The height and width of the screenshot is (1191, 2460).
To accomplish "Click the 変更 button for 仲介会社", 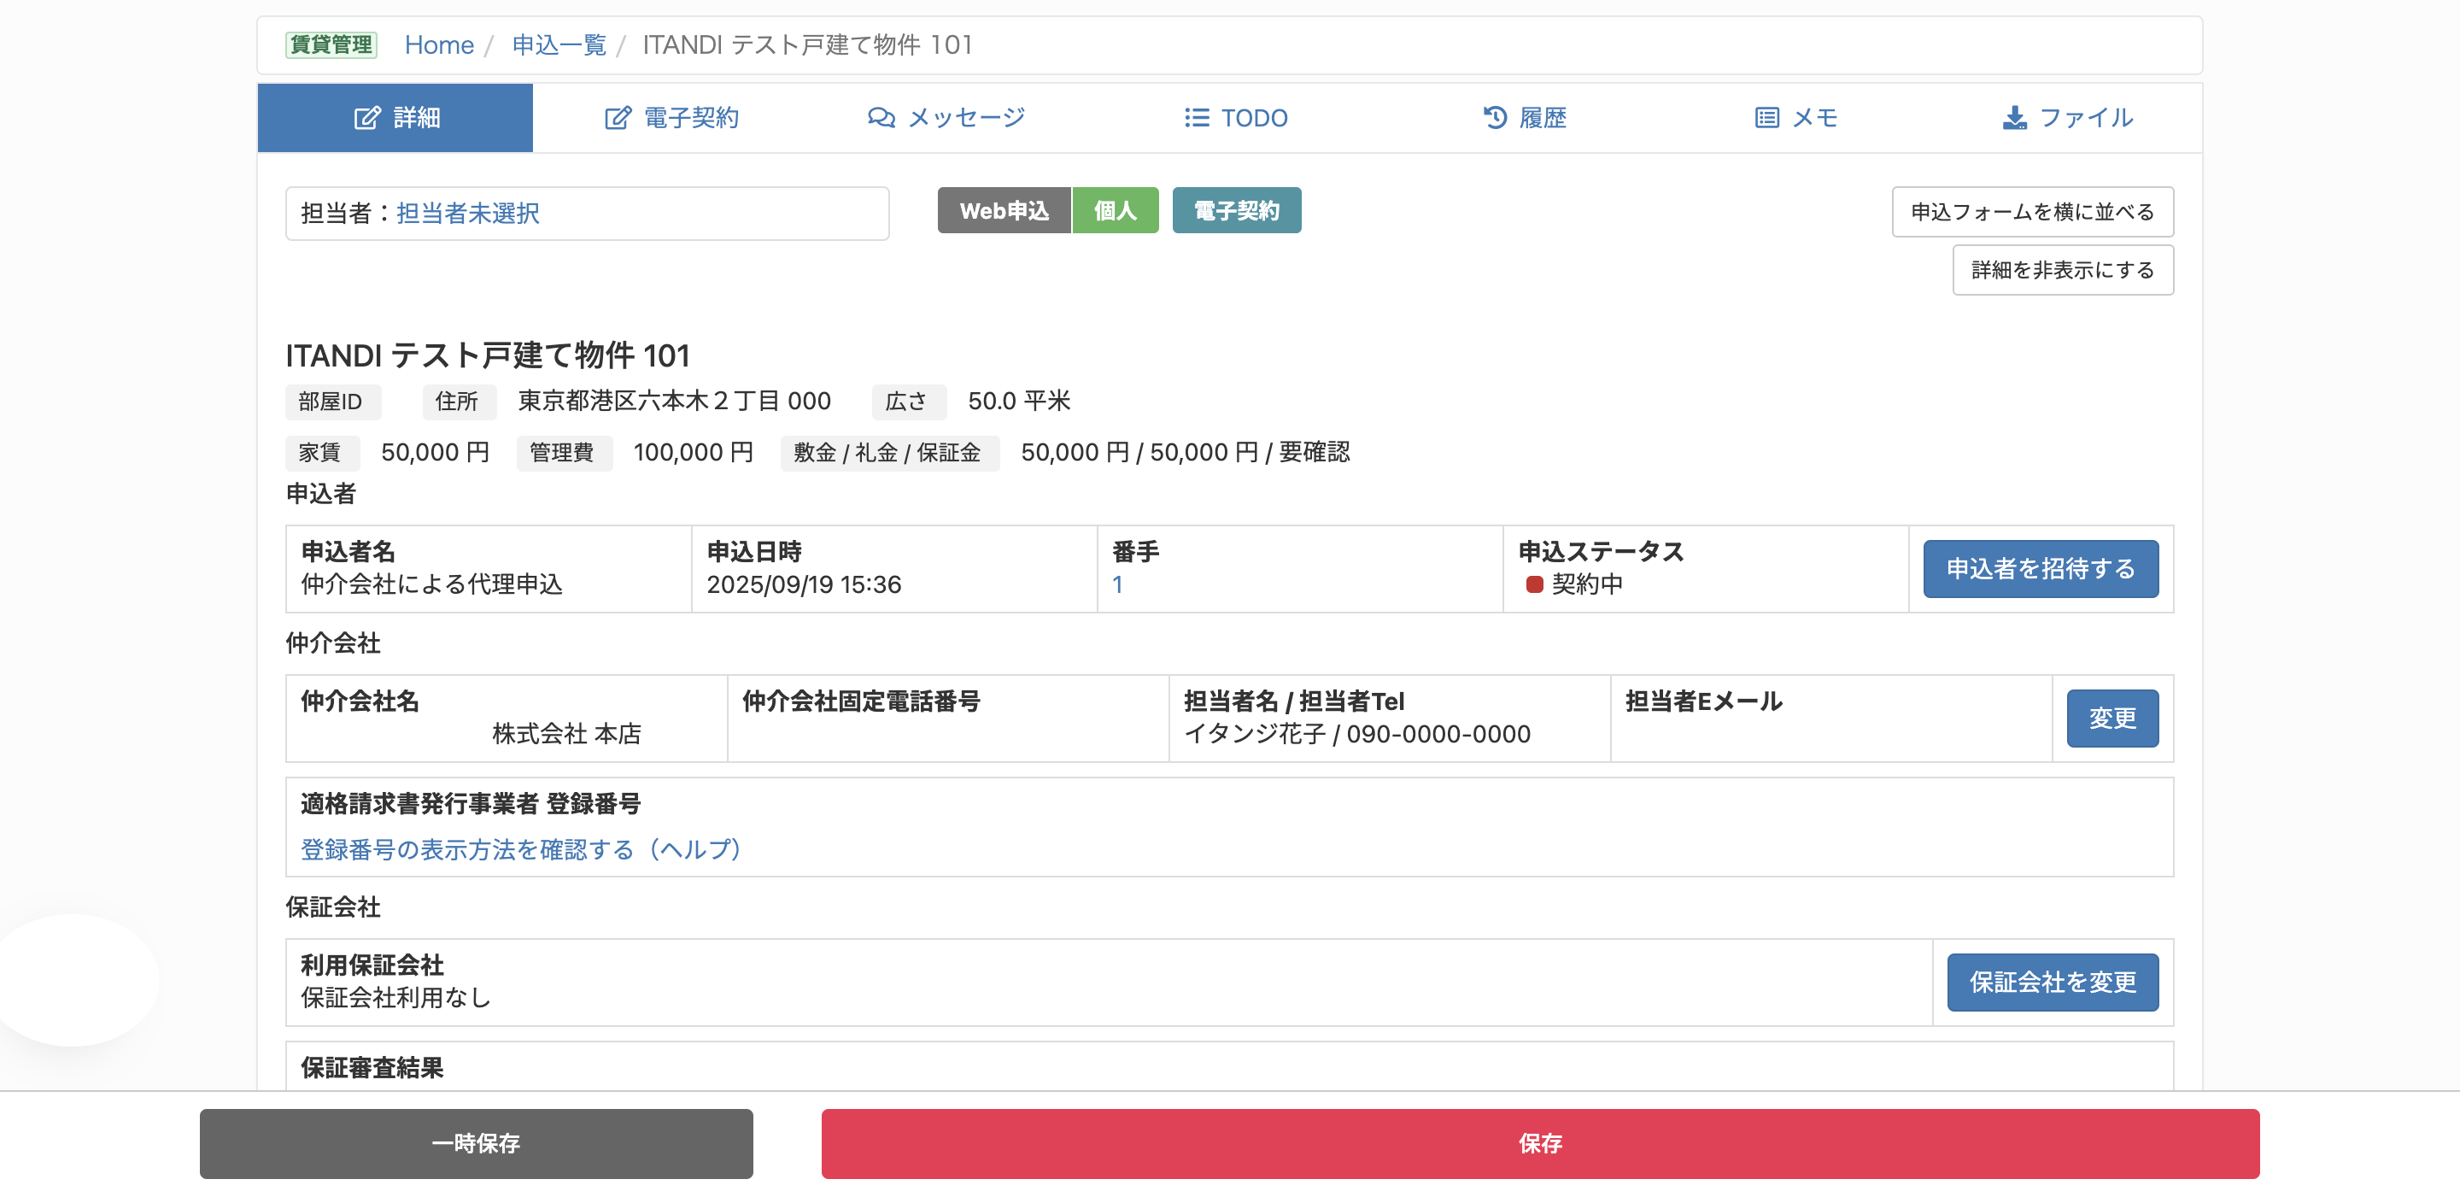I will click(2112, 719).
